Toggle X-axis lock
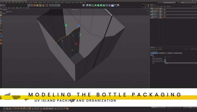 pos(50,5)
